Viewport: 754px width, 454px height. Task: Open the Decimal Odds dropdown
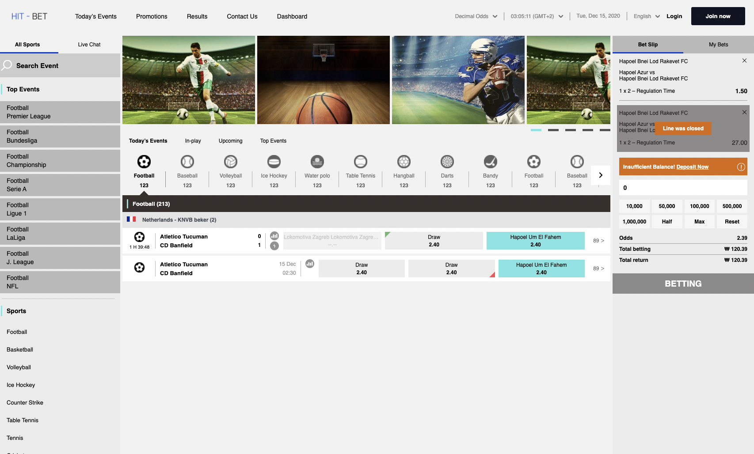tap(476, 16)
